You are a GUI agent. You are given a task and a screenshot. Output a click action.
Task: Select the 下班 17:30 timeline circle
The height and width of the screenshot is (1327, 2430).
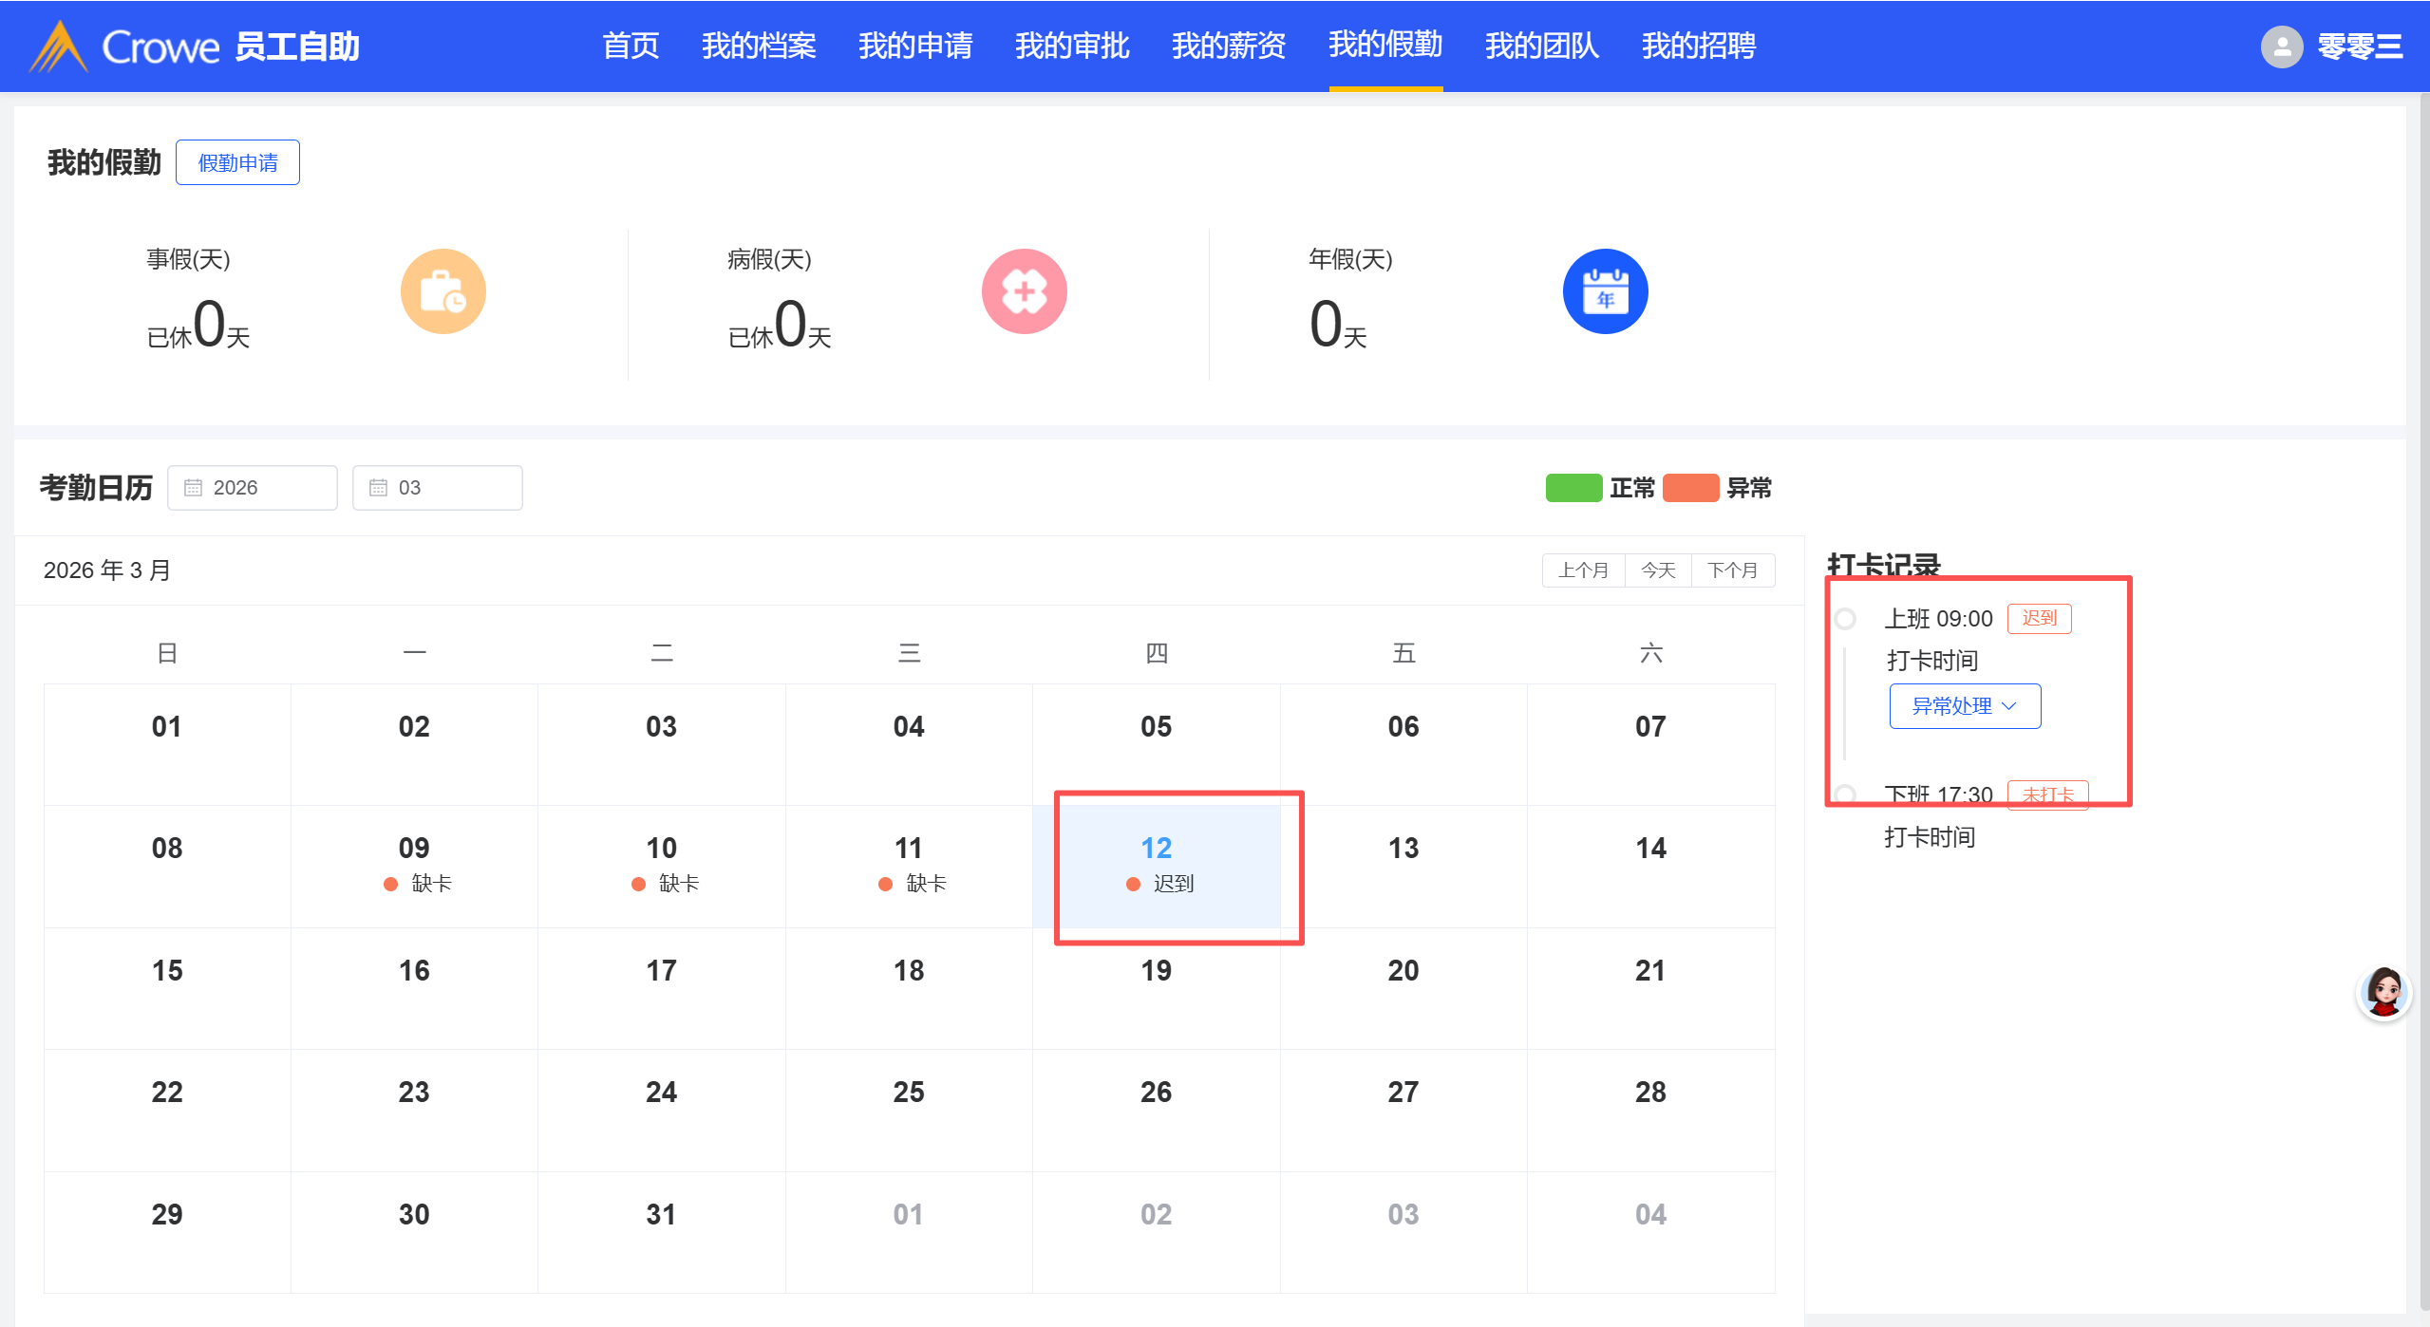click(1845, 794)
